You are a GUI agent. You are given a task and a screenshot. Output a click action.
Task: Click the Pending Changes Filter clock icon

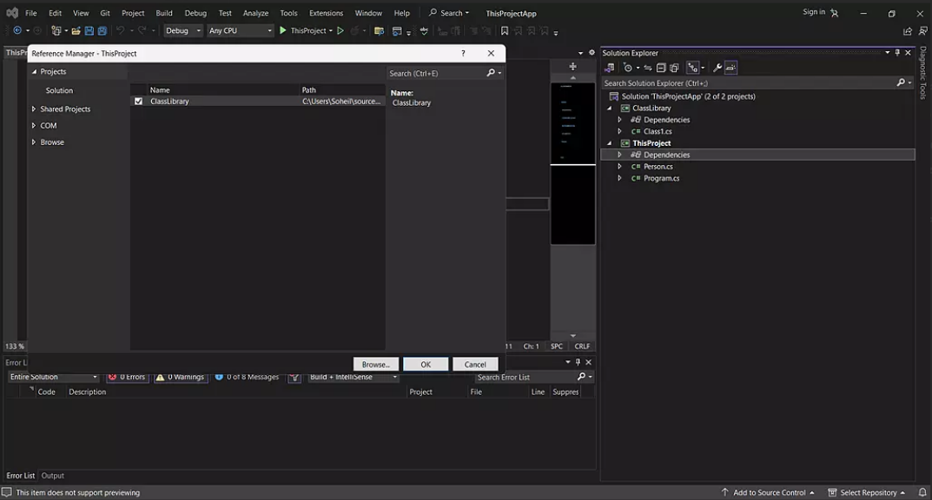[x=628, y=68]
